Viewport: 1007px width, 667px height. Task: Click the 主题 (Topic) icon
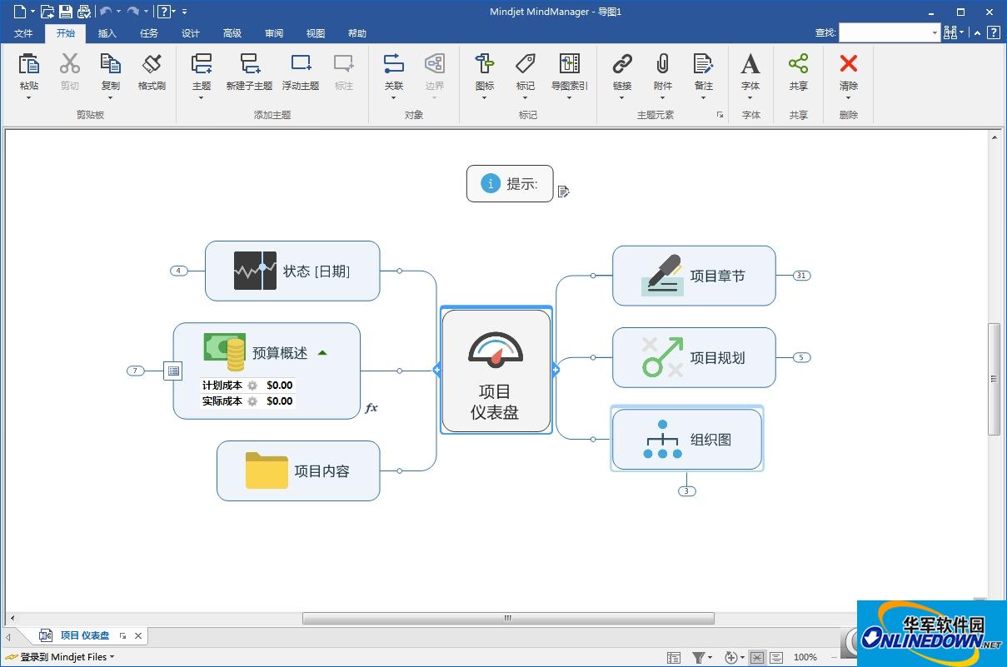(202, 64)
